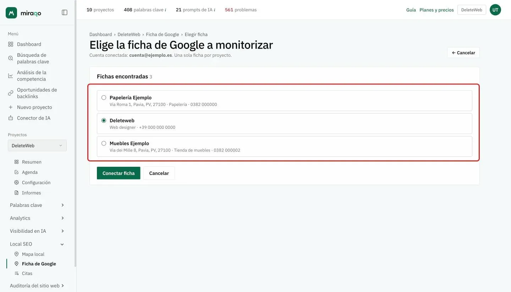
Task: Click the Dashboard breadcrumb link
Action: click(100, 34)
